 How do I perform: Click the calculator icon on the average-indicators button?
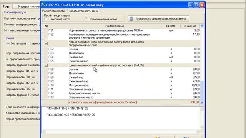point(131,19)
